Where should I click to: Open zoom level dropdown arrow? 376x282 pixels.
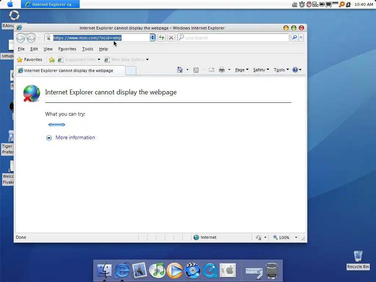296,238
